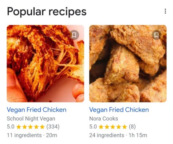Screen dimensions: 173x144
Task: Click the Nora Cooks source name
Action: [103, 119]
